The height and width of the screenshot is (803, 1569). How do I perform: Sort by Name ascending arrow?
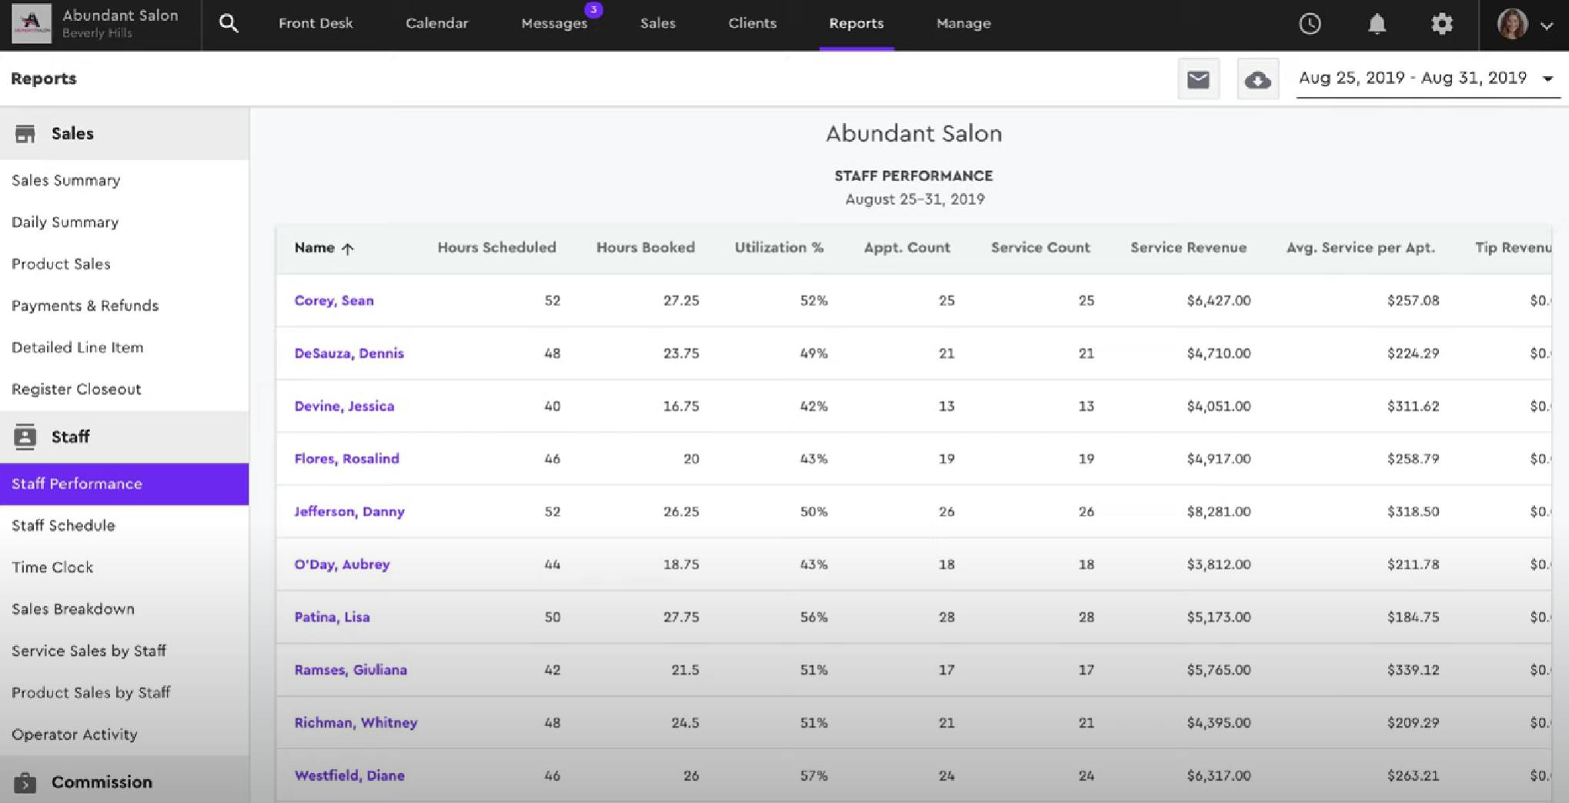point(347,248)
